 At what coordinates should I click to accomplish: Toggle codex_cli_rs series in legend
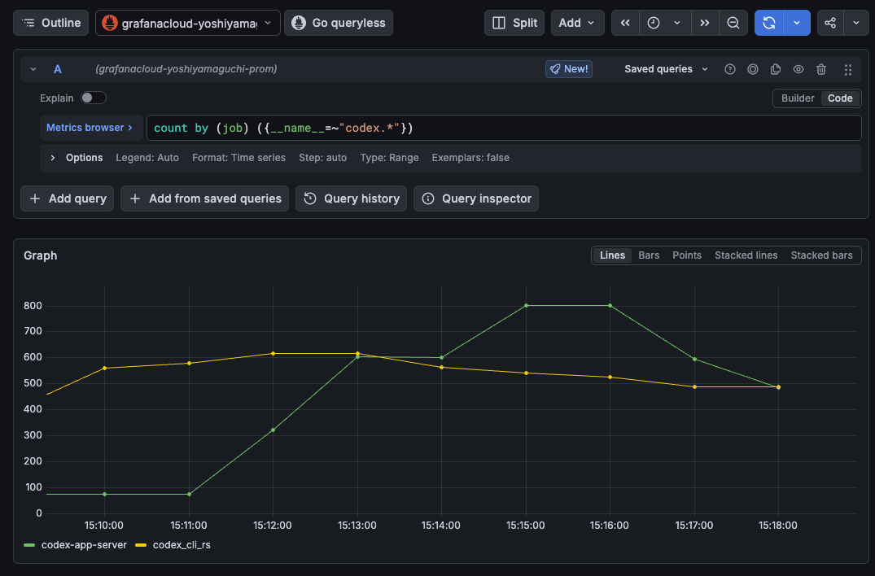coord(182,545)
